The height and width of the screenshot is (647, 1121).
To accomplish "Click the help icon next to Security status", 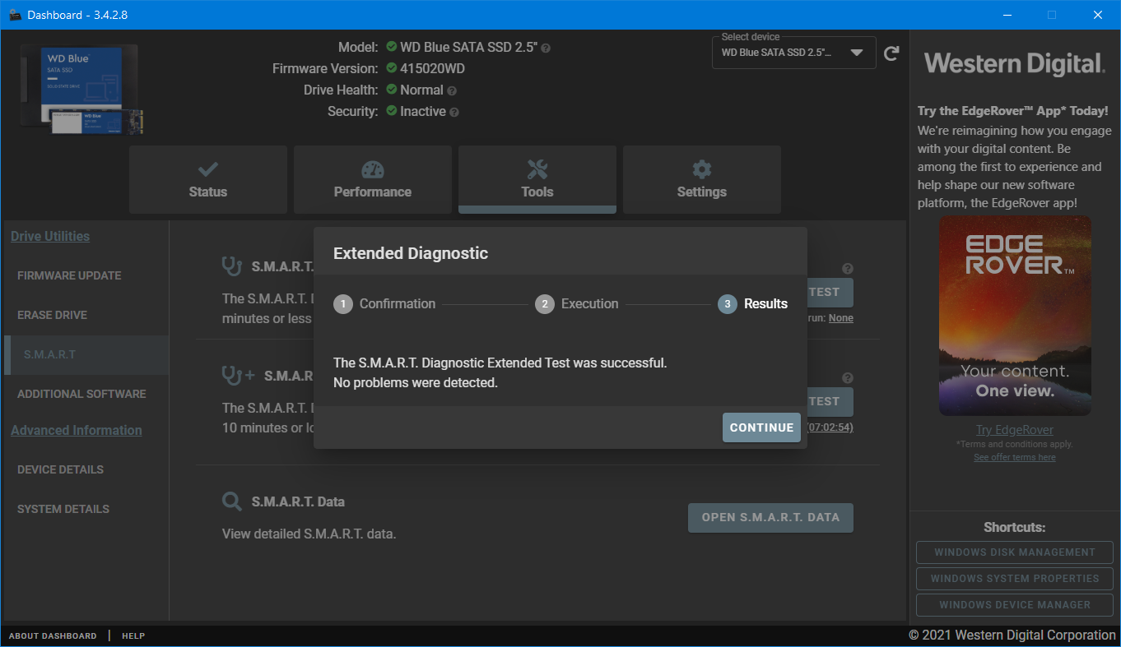I will [454, 112].
